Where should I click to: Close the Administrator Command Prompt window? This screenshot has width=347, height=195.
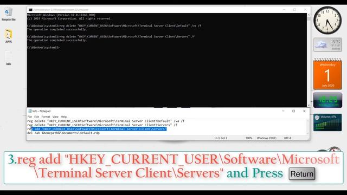click(x=305, y=10)
